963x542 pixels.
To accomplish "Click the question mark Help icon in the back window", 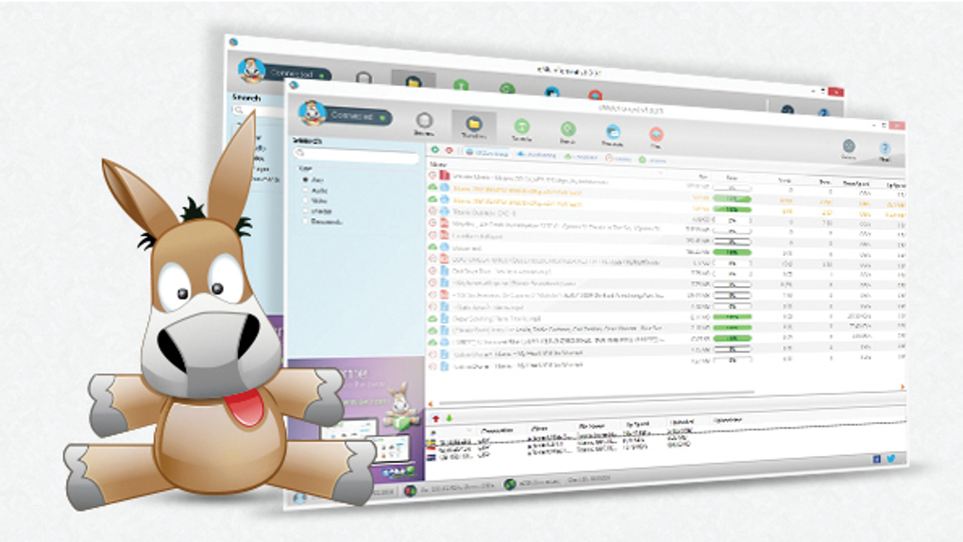I will tap(823, 111).
